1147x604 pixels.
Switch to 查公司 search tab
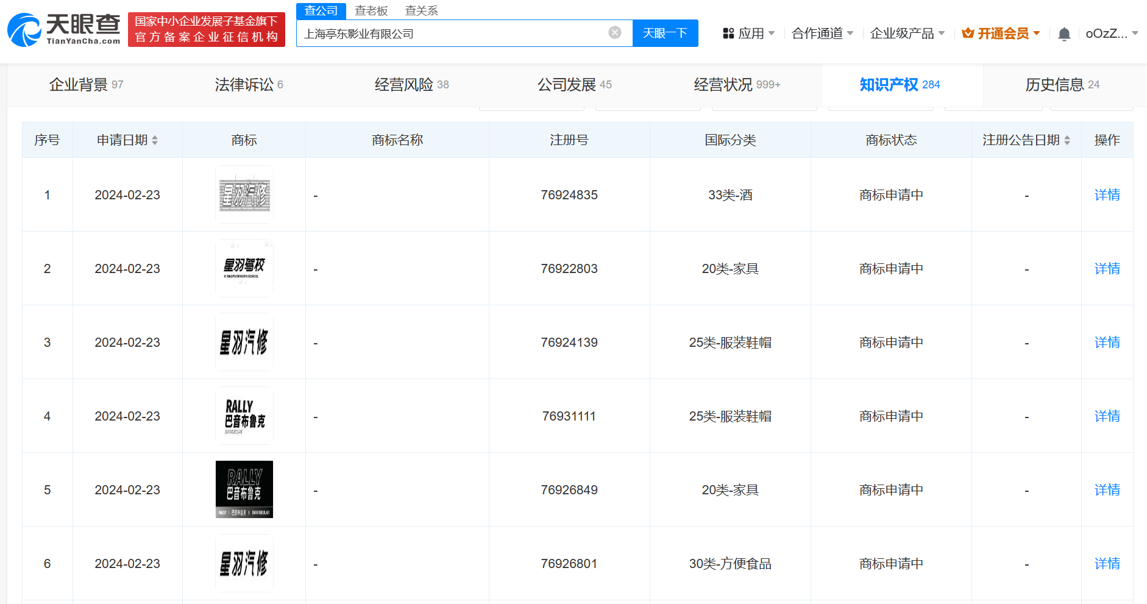[x=321, y=11]
